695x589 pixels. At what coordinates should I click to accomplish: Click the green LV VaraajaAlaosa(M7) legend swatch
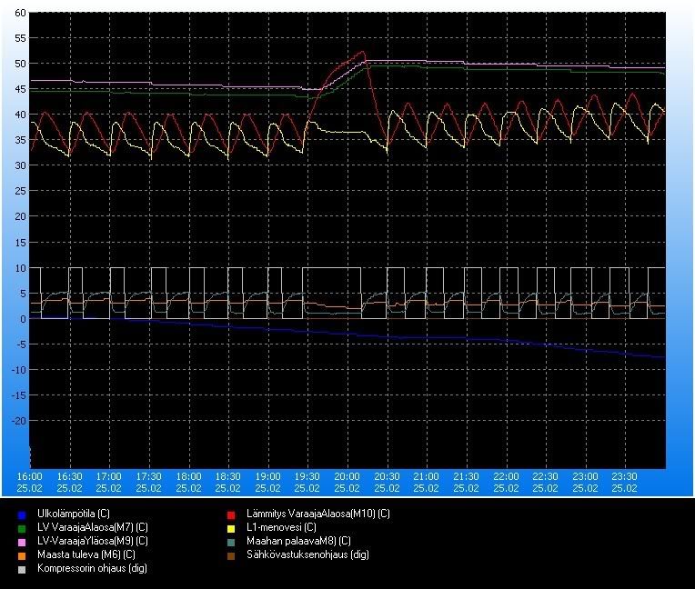click(21, 529)
